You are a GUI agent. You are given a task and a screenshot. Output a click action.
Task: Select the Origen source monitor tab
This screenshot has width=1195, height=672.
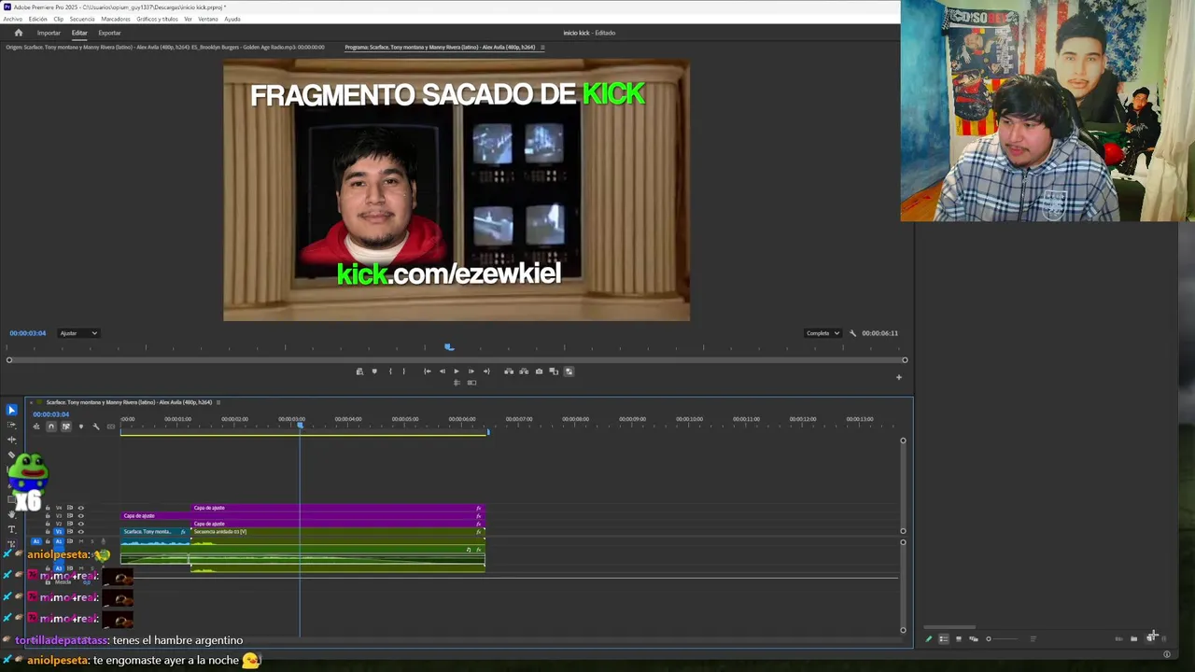tap(165, 47)
